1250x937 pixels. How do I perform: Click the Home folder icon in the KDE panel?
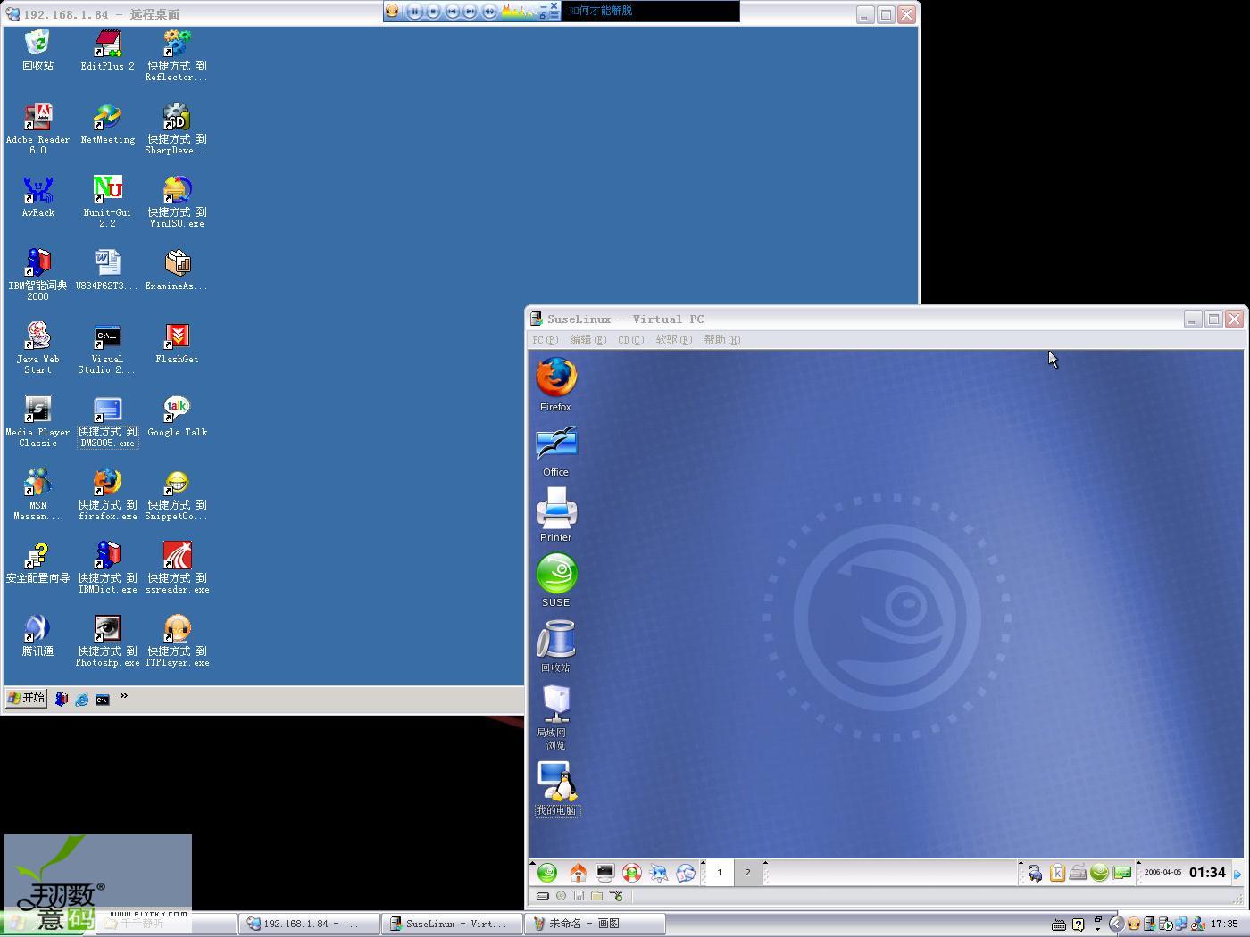579,873
